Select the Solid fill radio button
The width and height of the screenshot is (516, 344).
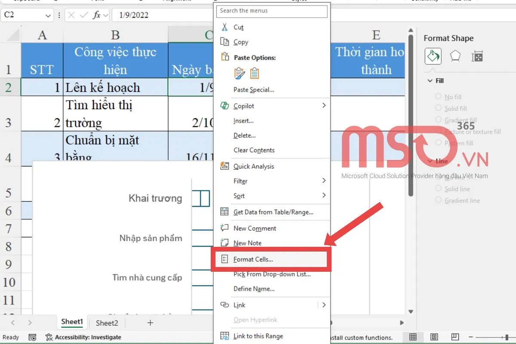[x=437, y=108]
